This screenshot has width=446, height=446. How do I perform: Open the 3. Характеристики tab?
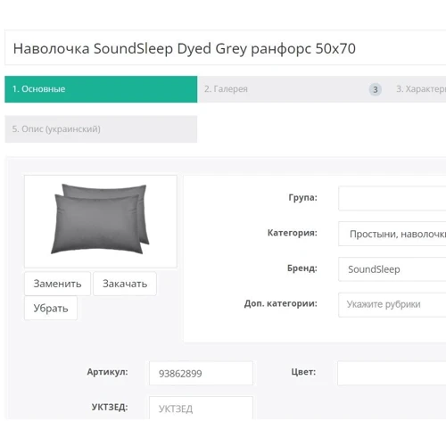(417, 89)
